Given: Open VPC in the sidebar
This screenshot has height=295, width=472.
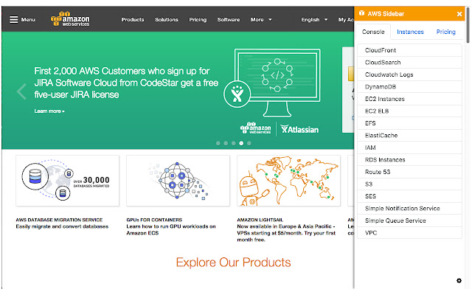Looking at the screenshot, I should pos(409,233).
